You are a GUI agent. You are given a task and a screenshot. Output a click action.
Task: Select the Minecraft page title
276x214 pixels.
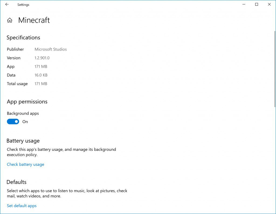[34, 20]
